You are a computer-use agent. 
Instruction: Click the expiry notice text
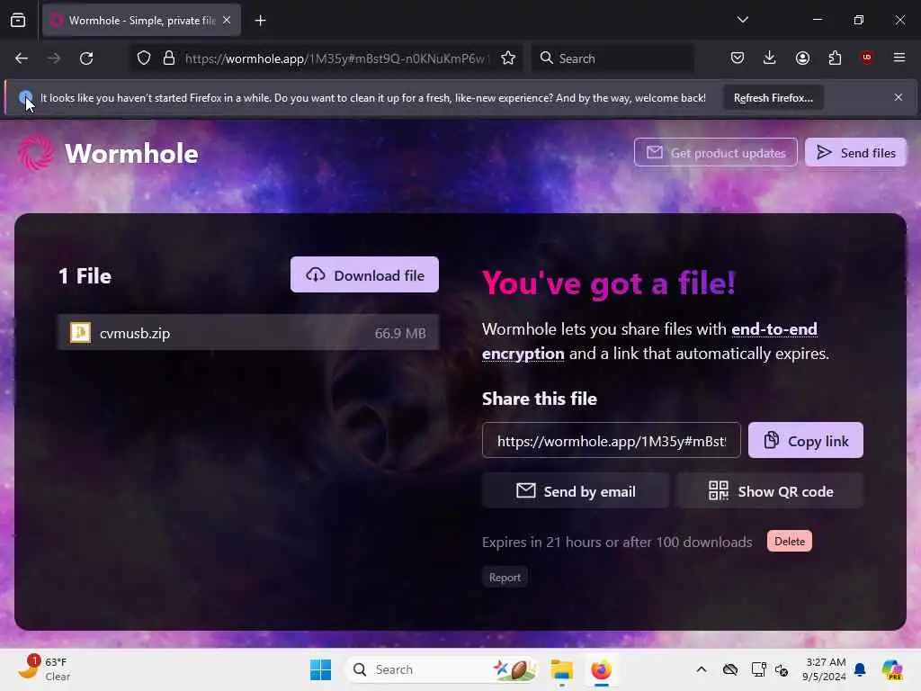617,542
